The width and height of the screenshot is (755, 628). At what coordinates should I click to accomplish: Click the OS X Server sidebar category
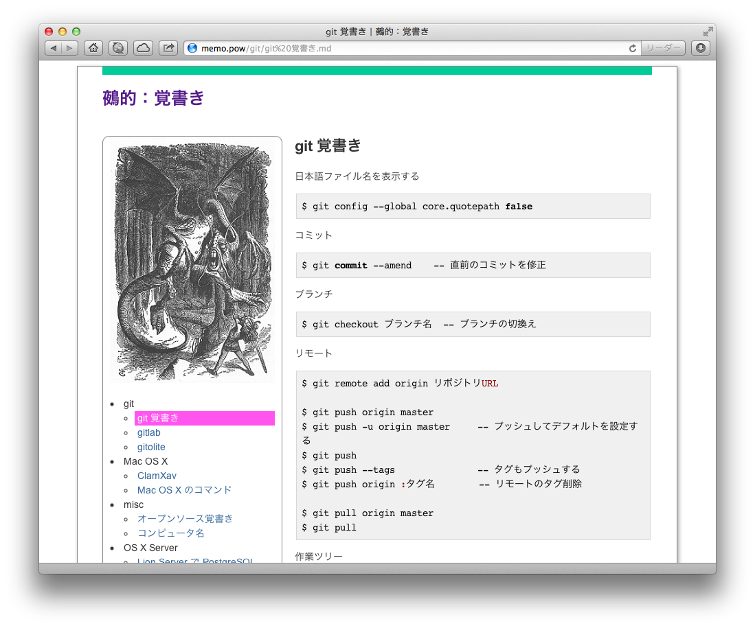(150, 548)
